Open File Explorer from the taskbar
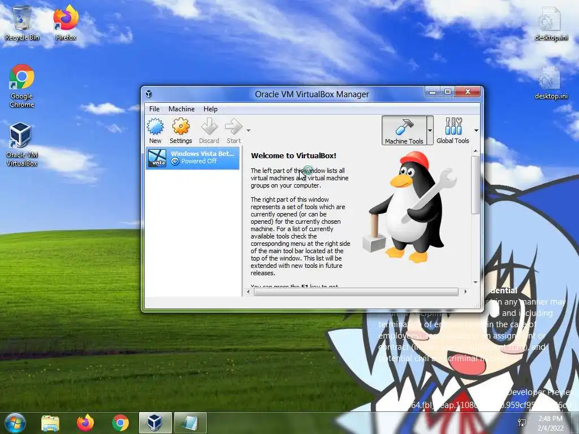Viewport: 579px width, 434px height. [50, 423]
